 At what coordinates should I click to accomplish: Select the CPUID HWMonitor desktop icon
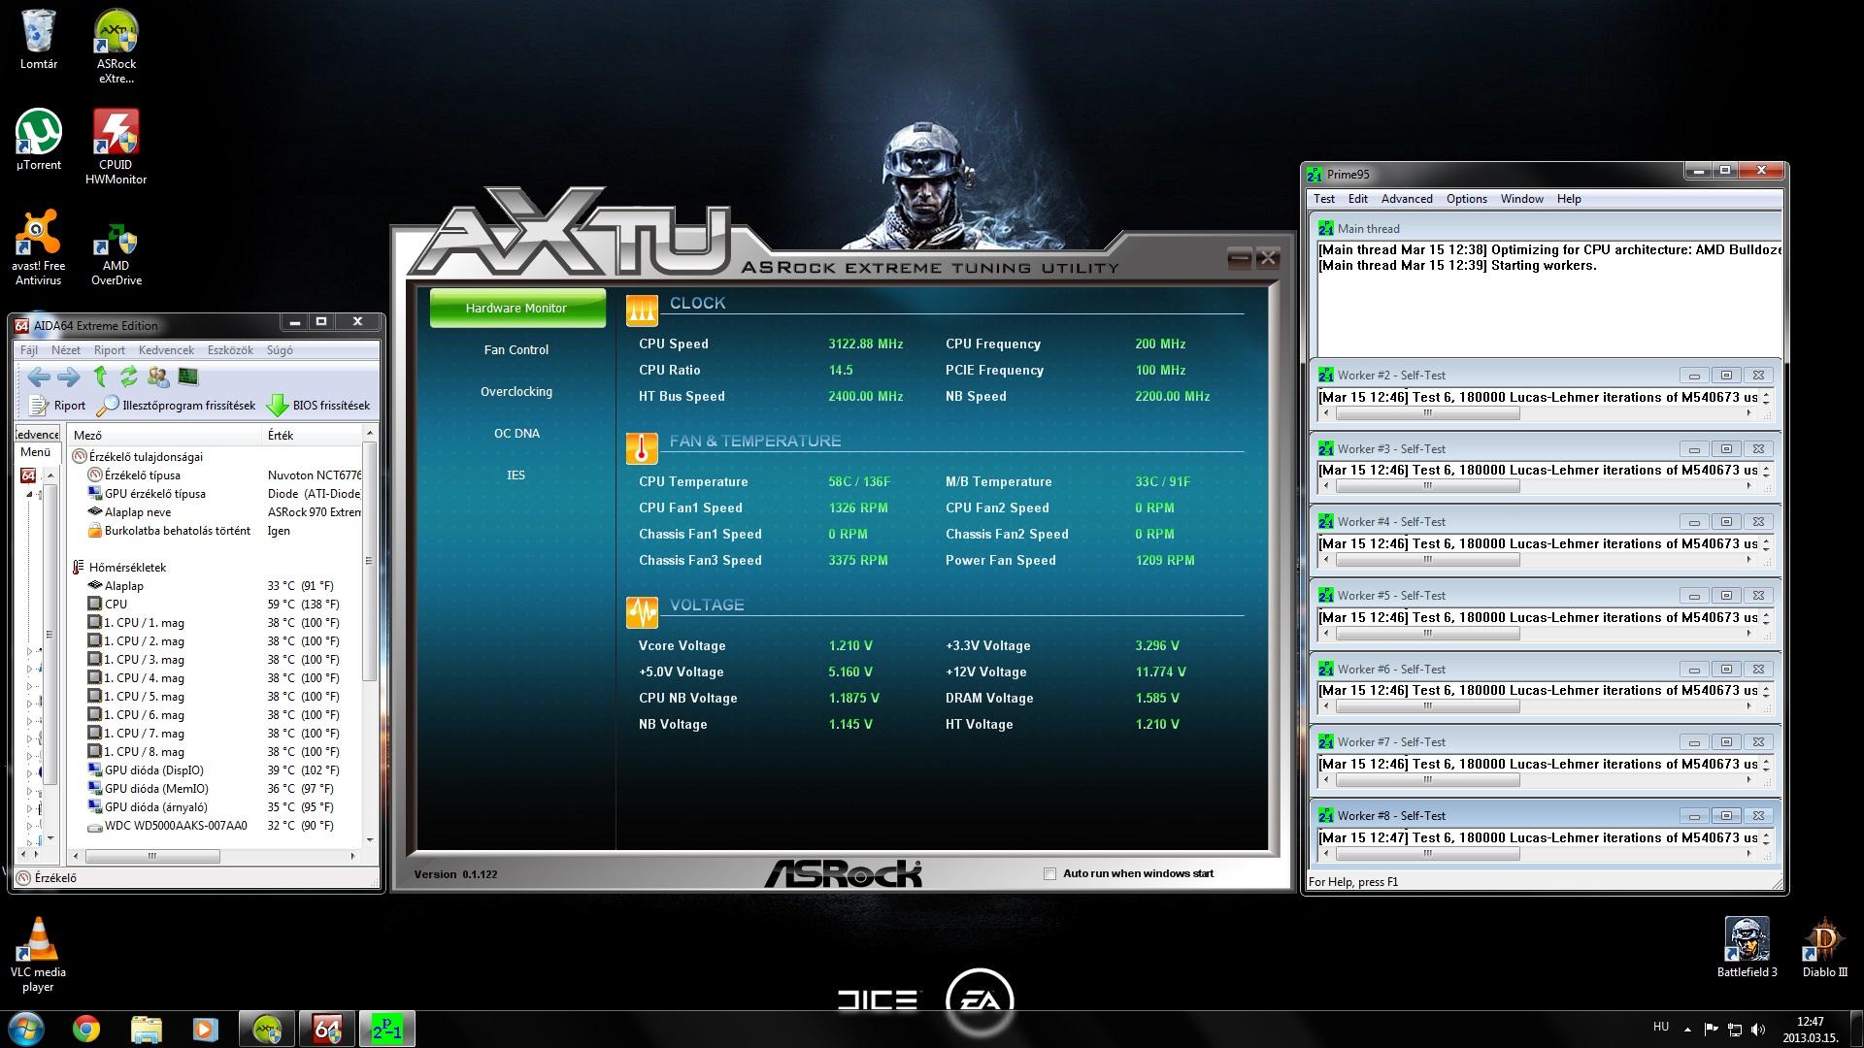[116, 147]
